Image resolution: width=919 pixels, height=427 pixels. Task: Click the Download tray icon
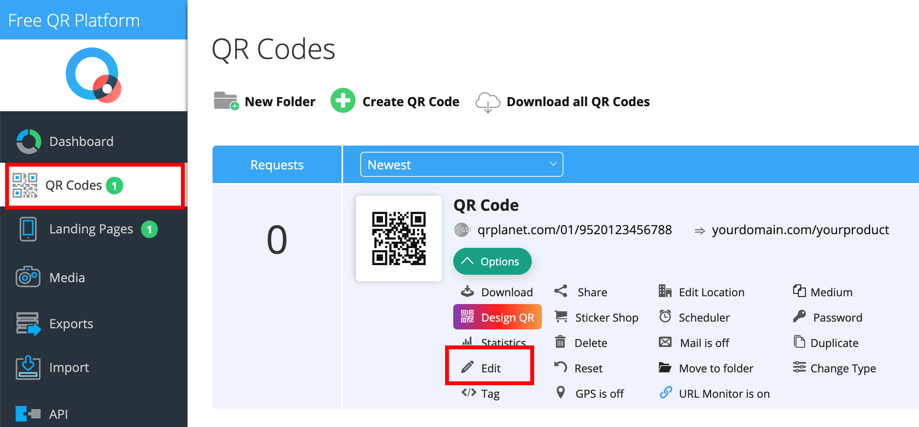click(x=468, y=292)
